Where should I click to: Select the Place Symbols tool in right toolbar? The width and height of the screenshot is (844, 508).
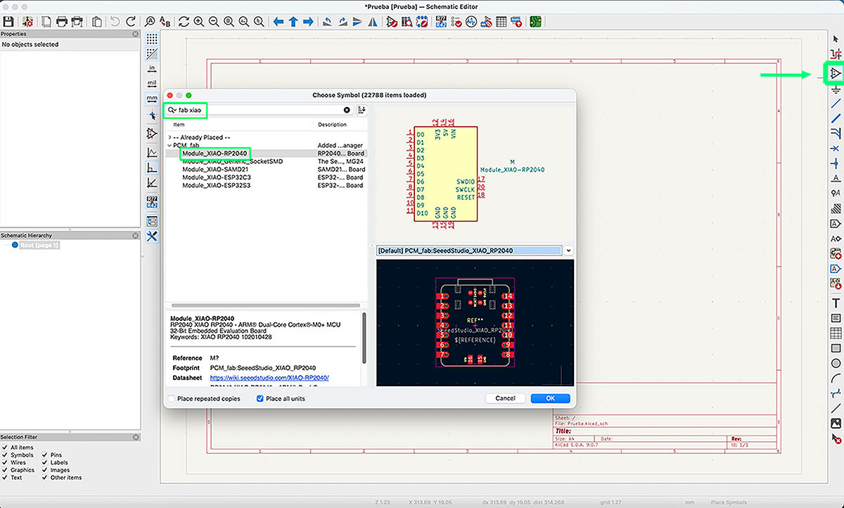[x=836, y=73]
